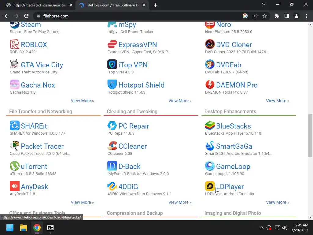Show hidden system tray icons
313x235 pixels.
[262, 228]
